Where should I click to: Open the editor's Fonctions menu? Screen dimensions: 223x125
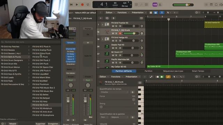click(117, 77)
